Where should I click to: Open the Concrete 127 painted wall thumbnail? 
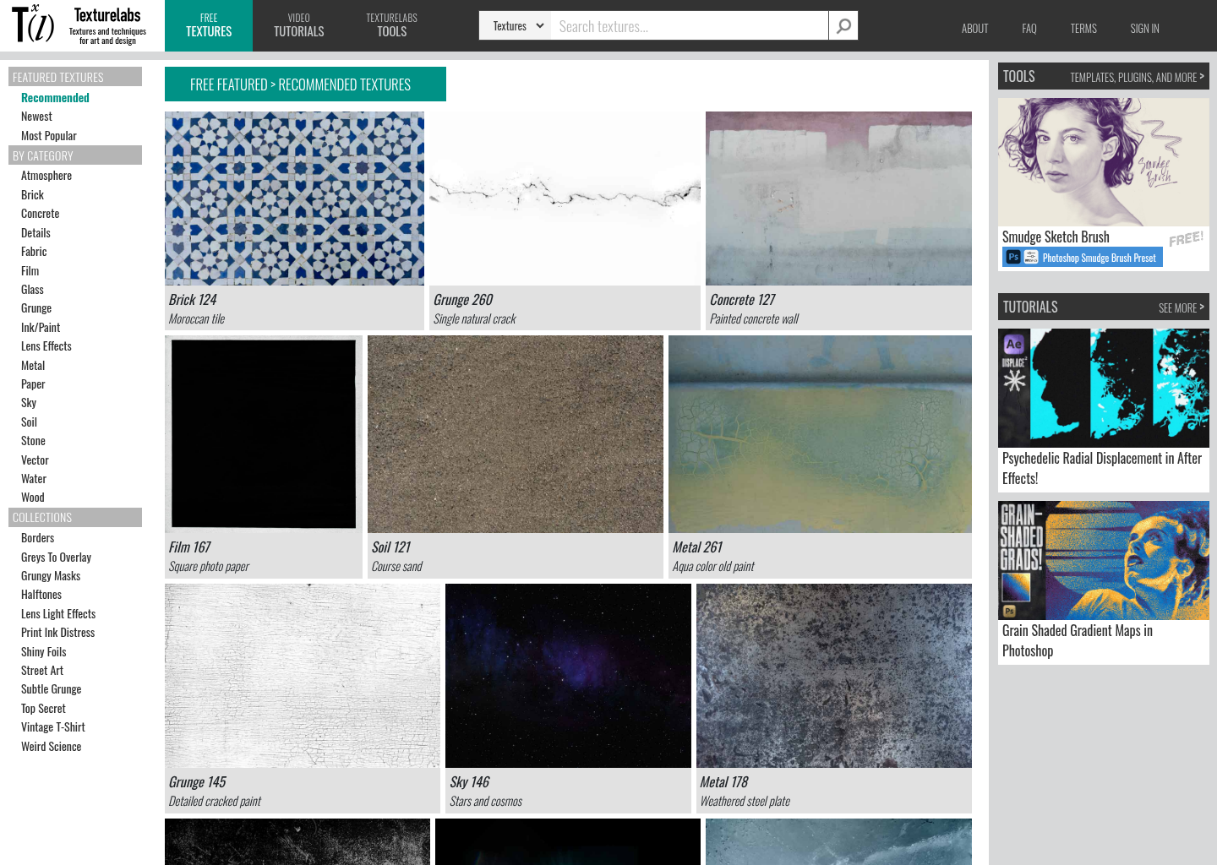pyautogui.click(x=838, y=199)
